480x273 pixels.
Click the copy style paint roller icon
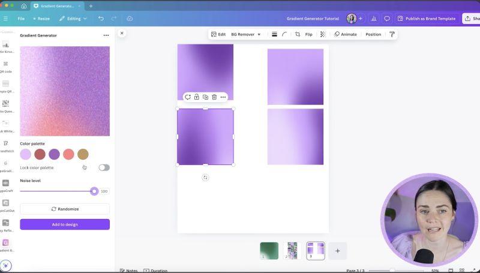pyautogui.click(x=392, y=34)
